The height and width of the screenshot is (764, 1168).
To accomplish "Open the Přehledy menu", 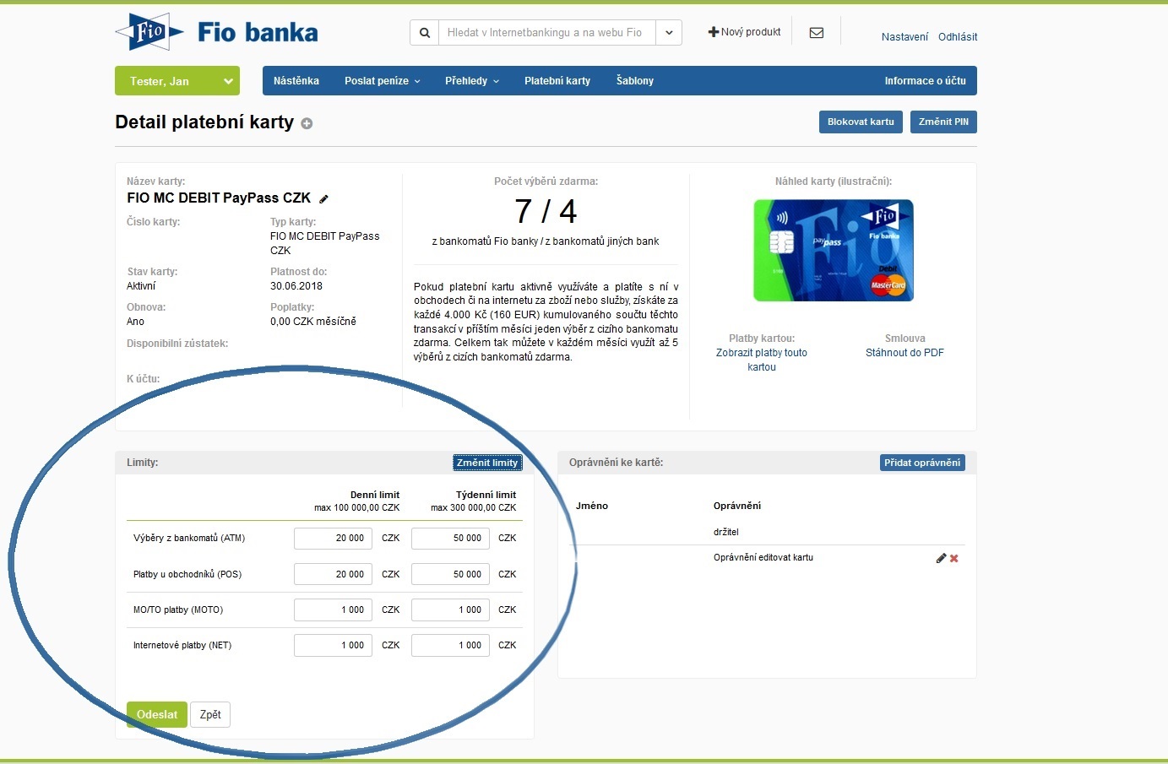I will coord(472,81).
